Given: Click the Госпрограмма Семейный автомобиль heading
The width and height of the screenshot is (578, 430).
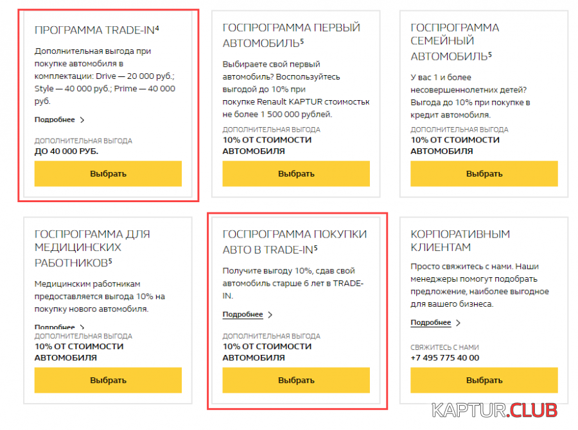Looking at the screenshot, I should coord(455,42).
